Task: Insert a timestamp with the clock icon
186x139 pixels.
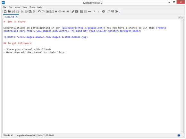Action: pyautogui.click(x=104, y=12)
